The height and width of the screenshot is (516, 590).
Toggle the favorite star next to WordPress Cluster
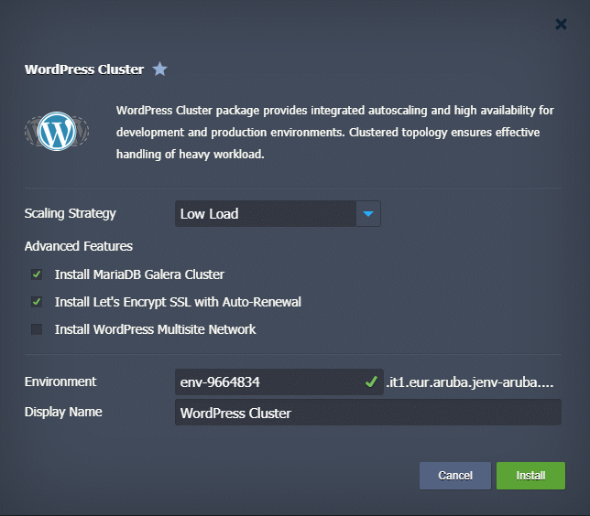point(160,69)
